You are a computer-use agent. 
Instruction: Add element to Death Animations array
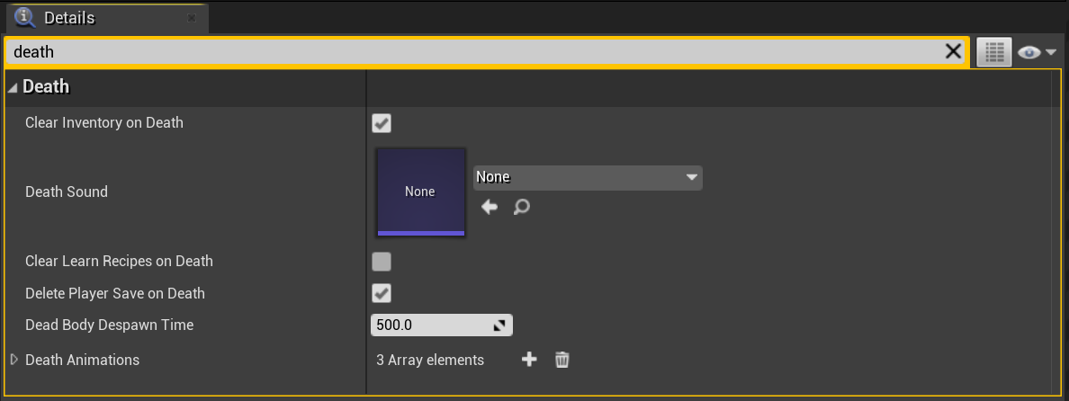(529, 360)
